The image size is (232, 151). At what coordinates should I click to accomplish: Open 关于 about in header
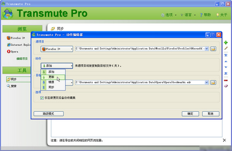(222, 15)
